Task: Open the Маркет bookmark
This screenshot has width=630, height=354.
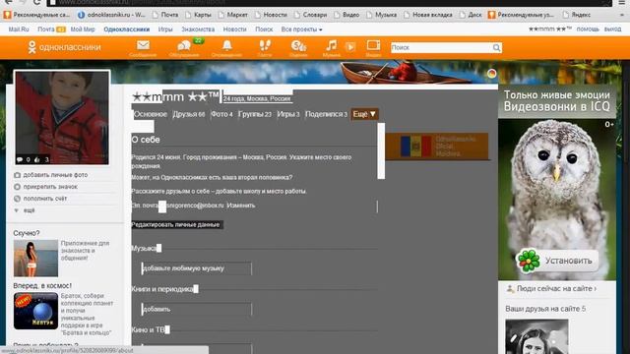Action: tap(233, 15)
